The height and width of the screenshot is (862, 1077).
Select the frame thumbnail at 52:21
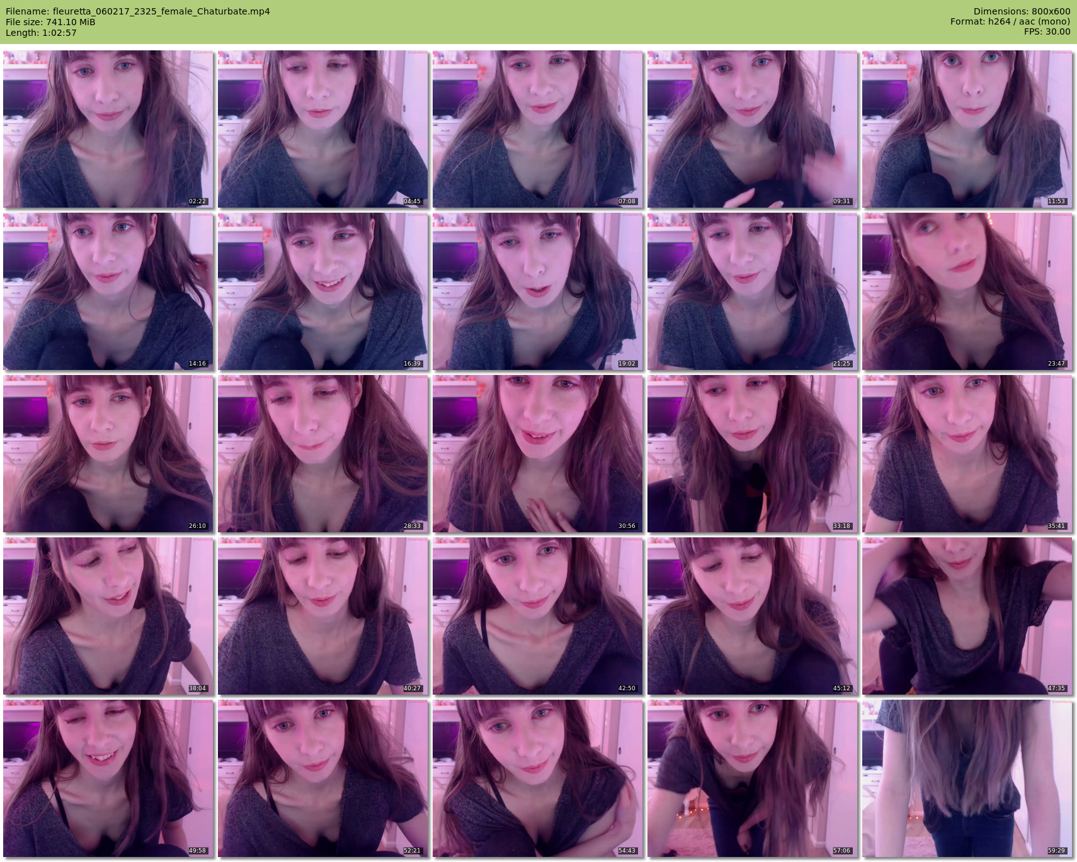pyautogui.click(x=322, y=778)
